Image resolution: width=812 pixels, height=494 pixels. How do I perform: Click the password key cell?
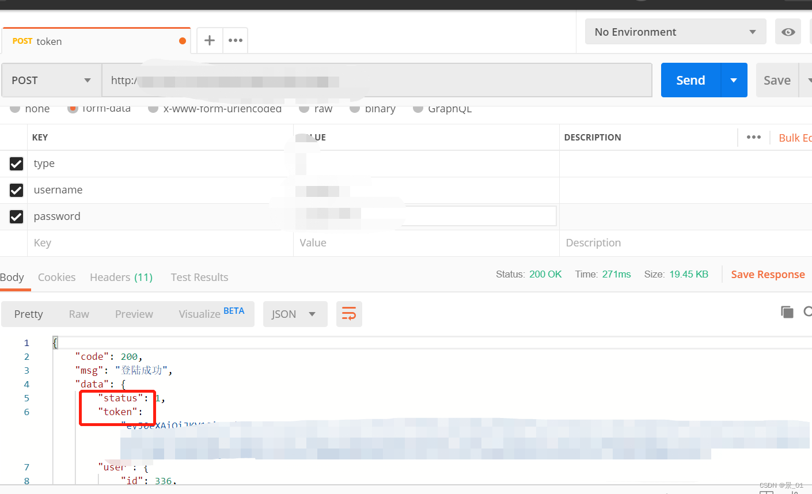(160, 216)
